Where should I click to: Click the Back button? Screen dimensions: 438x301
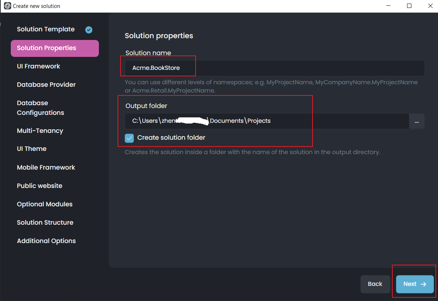pyautogui.click(x=375, y=284)
